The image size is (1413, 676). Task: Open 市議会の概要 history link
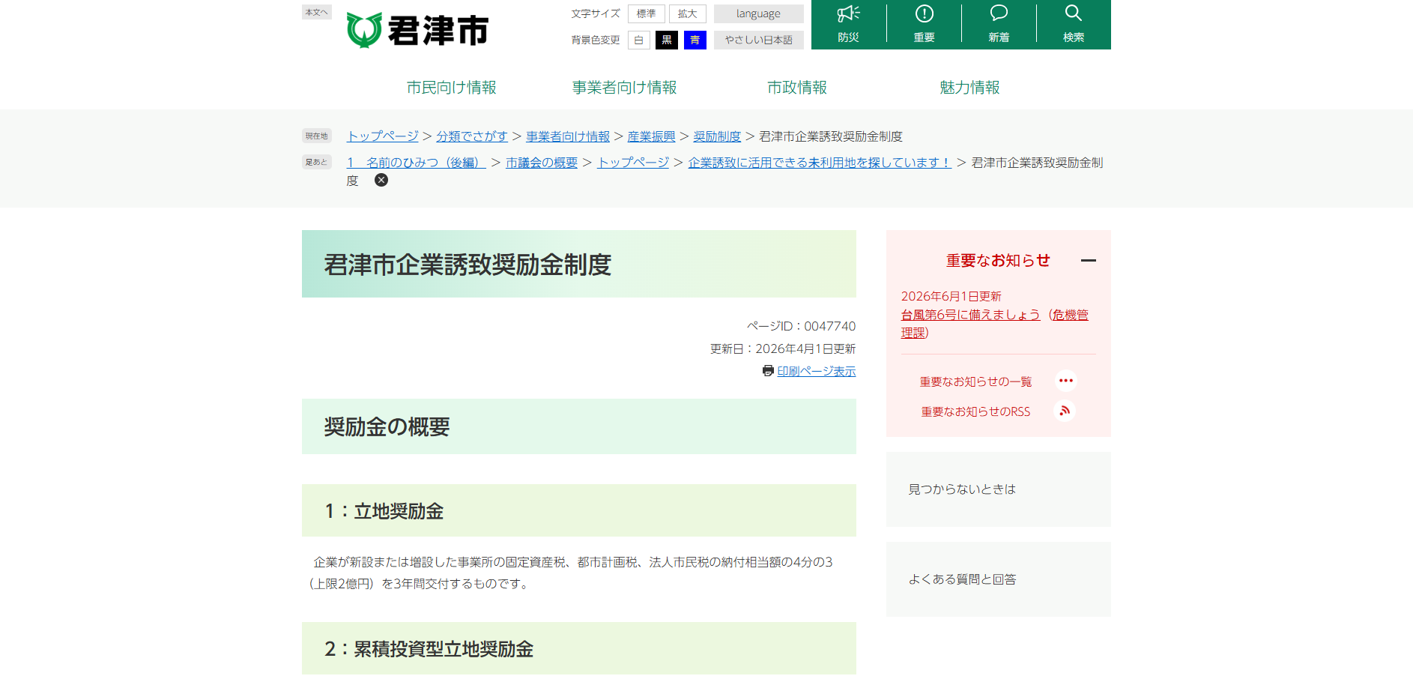pyautogui.click(x=542, y=162)
